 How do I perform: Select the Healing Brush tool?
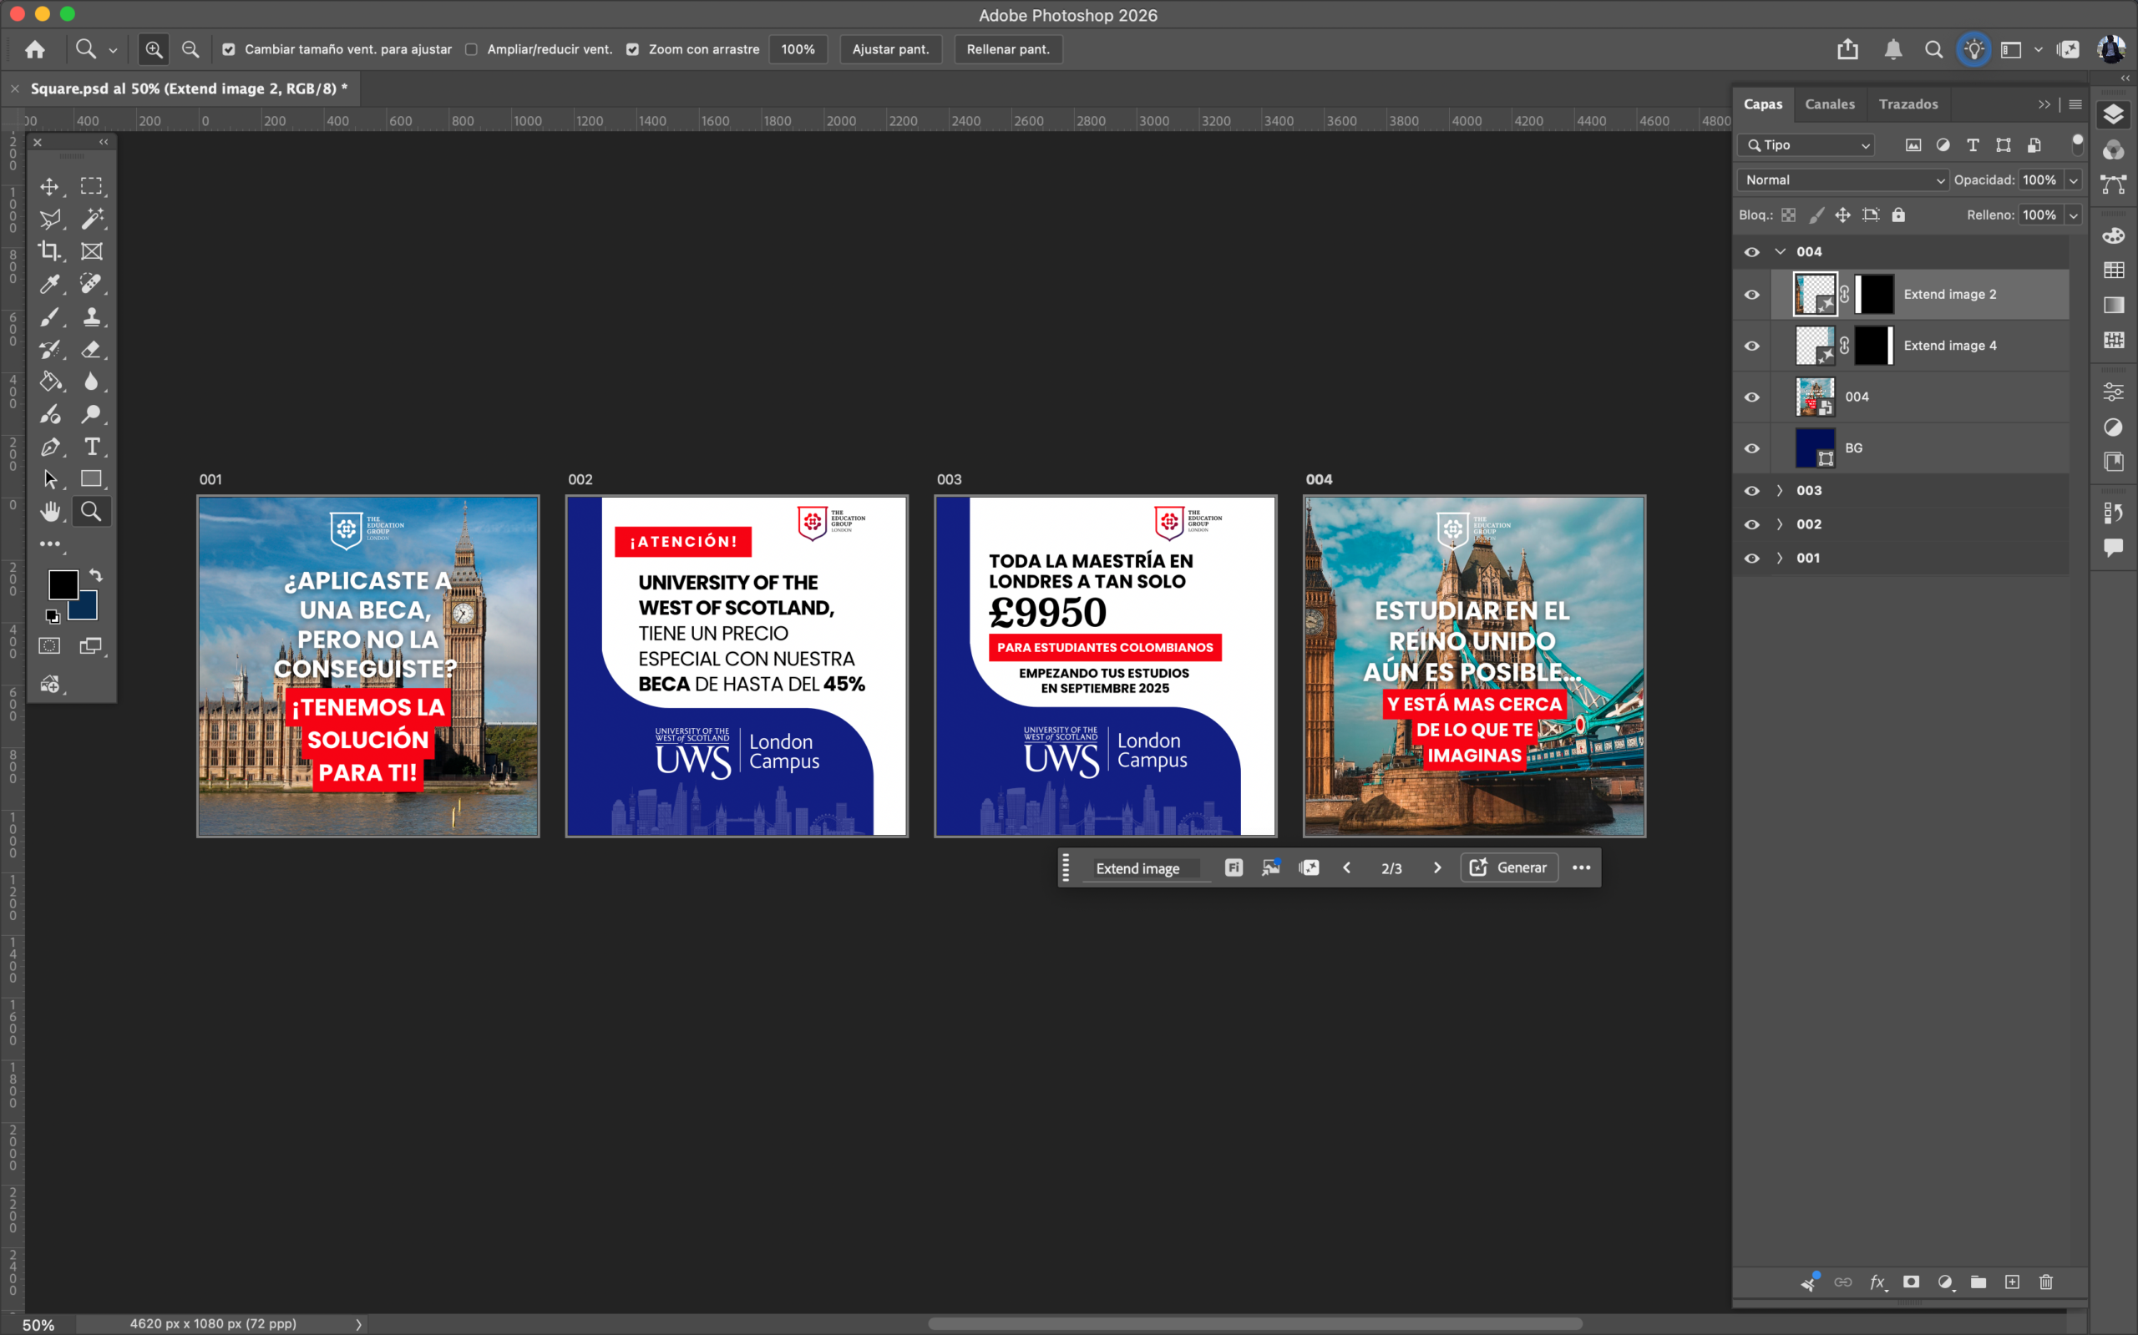point(91,283)
